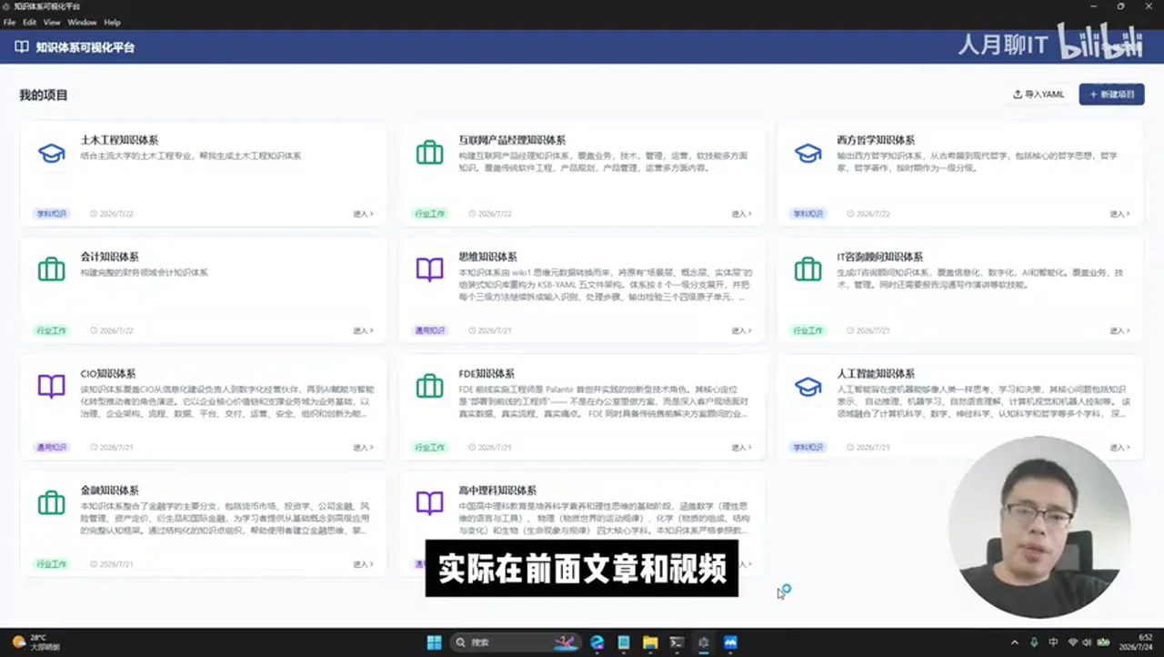Viewport: 1164px width, 657px height.
Task: Click the book icon of CIO知识体系
Action: click(51, 386)
